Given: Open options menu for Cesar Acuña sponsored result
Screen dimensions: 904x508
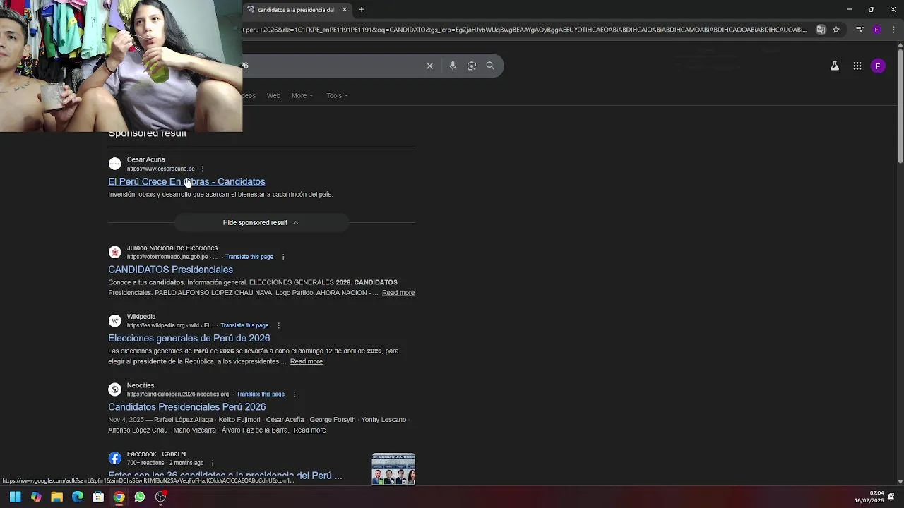Looking at the screenshot, I should (x=203, y=169).
